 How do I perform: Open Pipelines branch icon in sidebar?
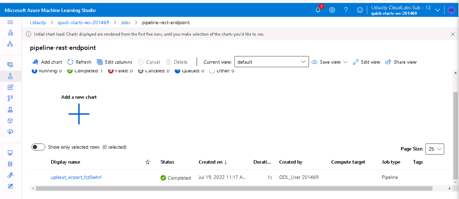tap(10, 98)
